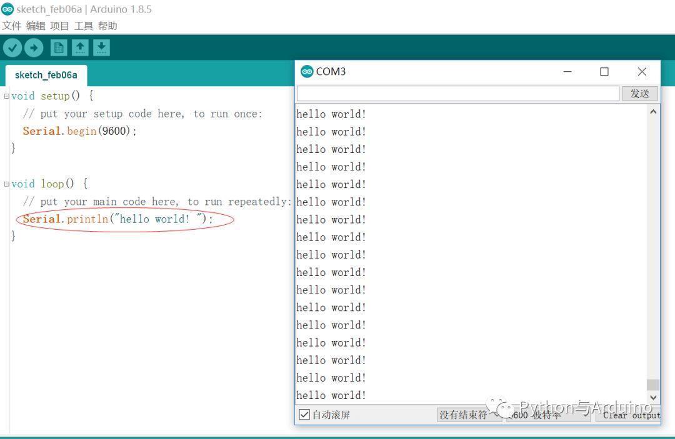Click the COM3 window title text
675x439 pixels.
[x=331, y=71]
